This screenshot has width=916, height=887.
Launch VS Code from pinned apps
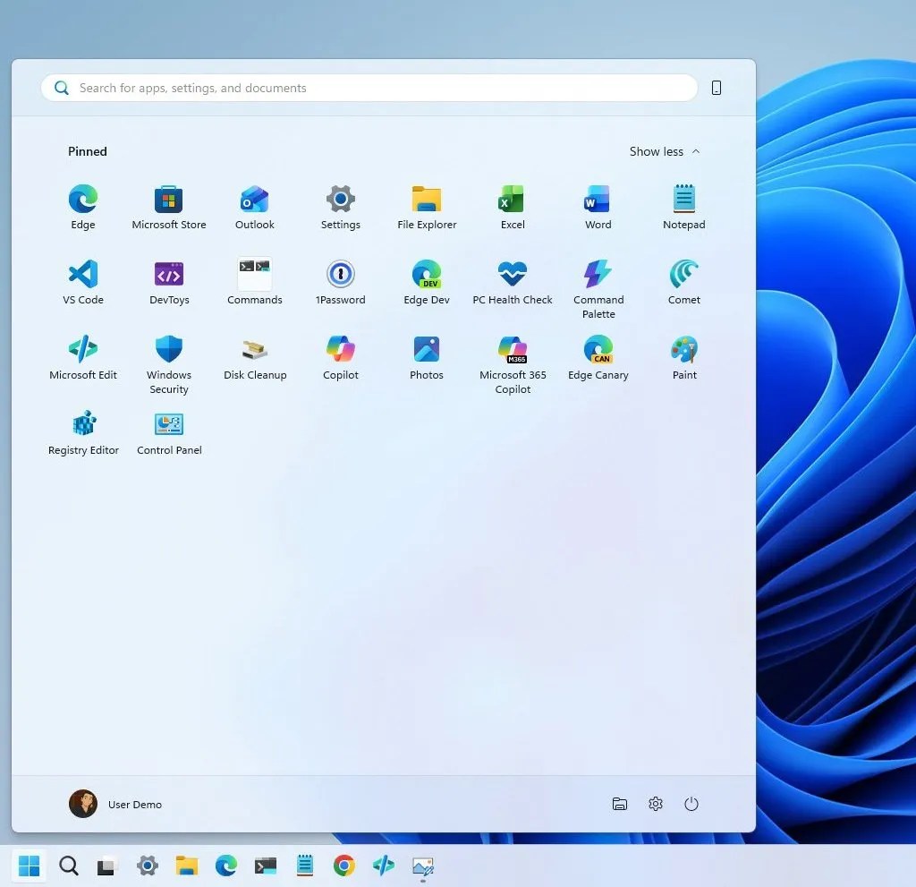pos(82,274)
